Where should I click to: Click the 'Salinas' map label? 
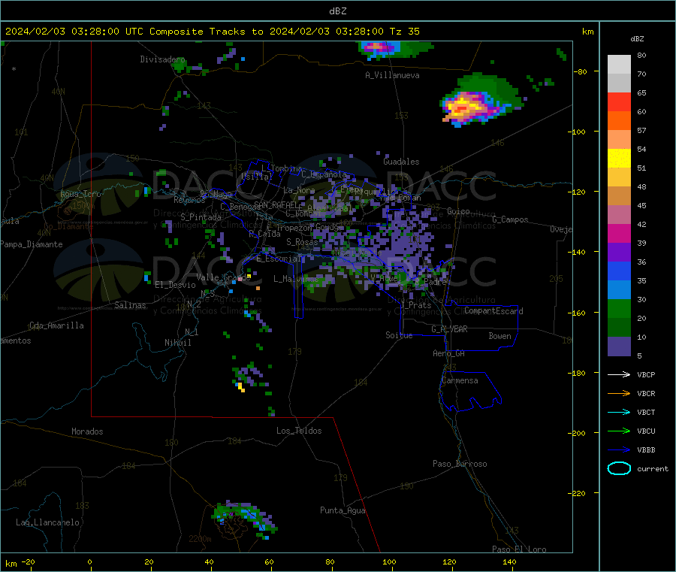(x=130, y=305)
